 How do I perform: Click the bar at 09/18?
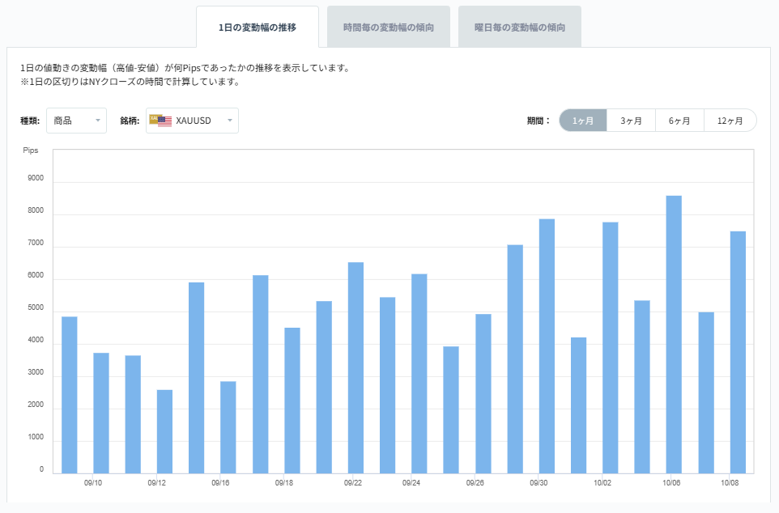(x=292, y=401)
